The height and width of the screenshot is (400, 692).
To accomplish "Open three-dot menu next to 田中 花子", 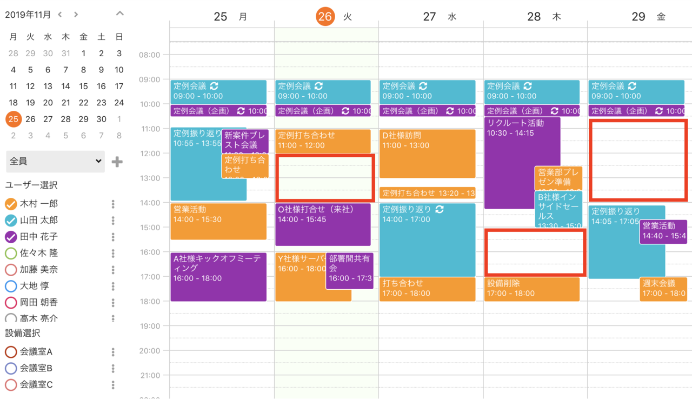I will [x=113, y=237].
